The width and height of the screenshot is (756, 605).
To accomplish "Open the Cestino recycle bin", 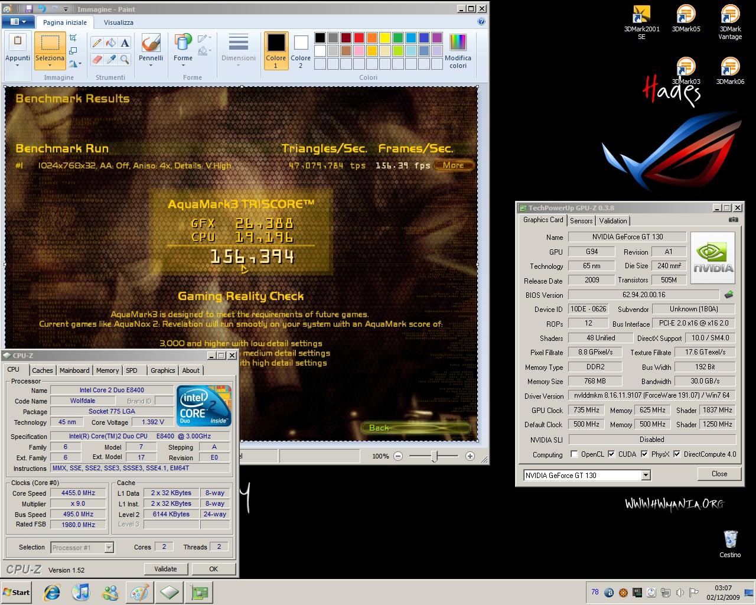I will tap(730, 544).
